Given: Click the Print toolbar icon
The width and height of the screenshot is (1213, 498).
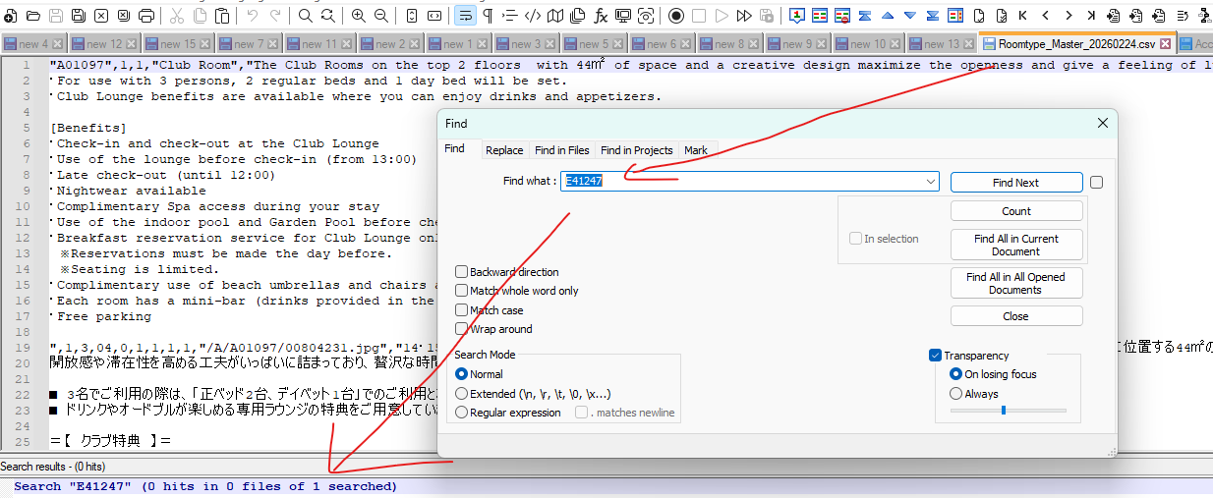Looking at the screenshot, I should 146,16.
